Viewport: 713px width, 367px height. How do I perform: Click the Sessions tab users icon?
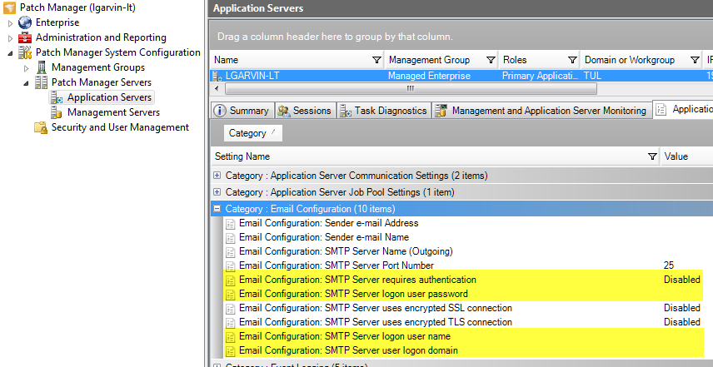click(284, 111)
